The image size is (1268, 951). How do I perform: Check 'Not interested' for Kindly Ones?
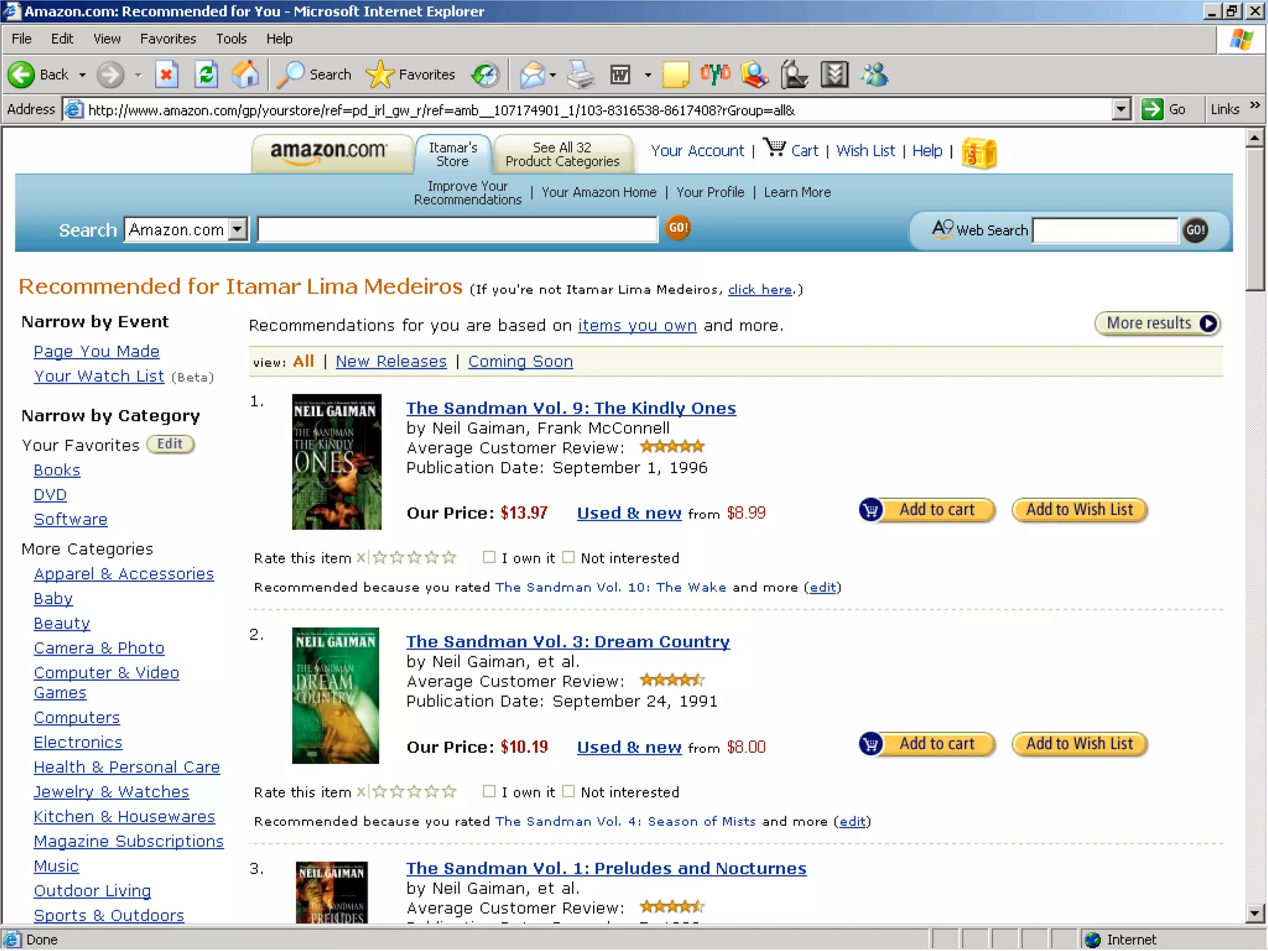[x=568, y=557]
